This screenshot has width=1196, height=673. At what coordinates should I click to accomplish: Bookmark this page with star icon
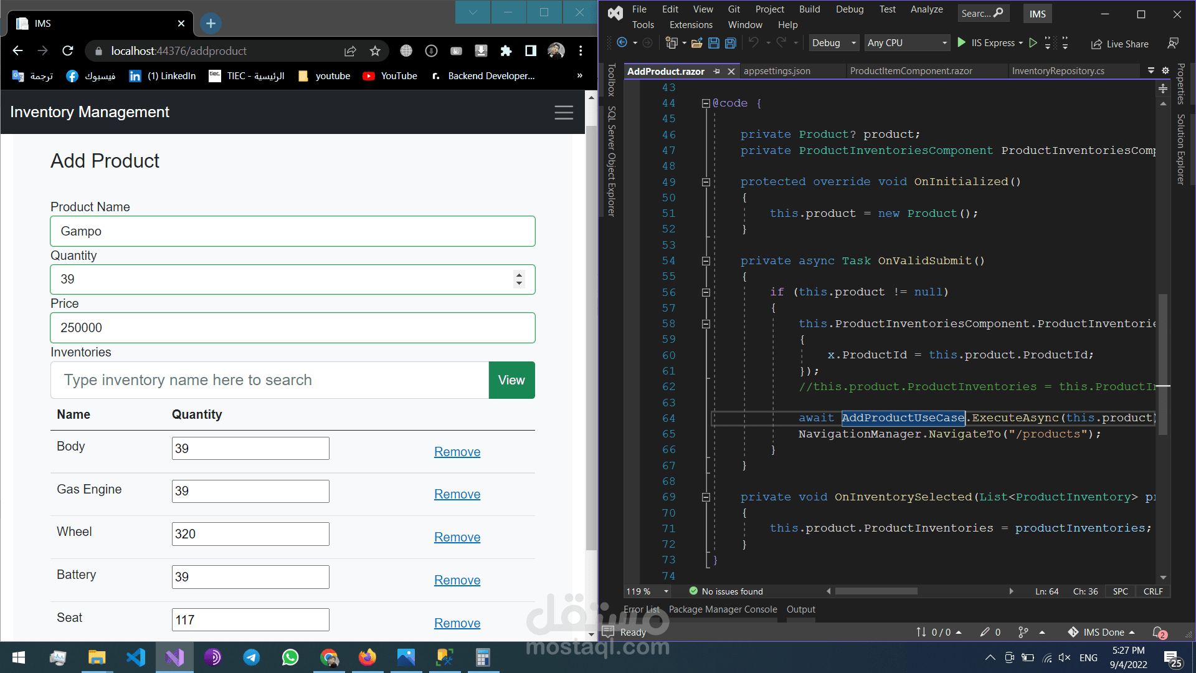click(375, 51)
